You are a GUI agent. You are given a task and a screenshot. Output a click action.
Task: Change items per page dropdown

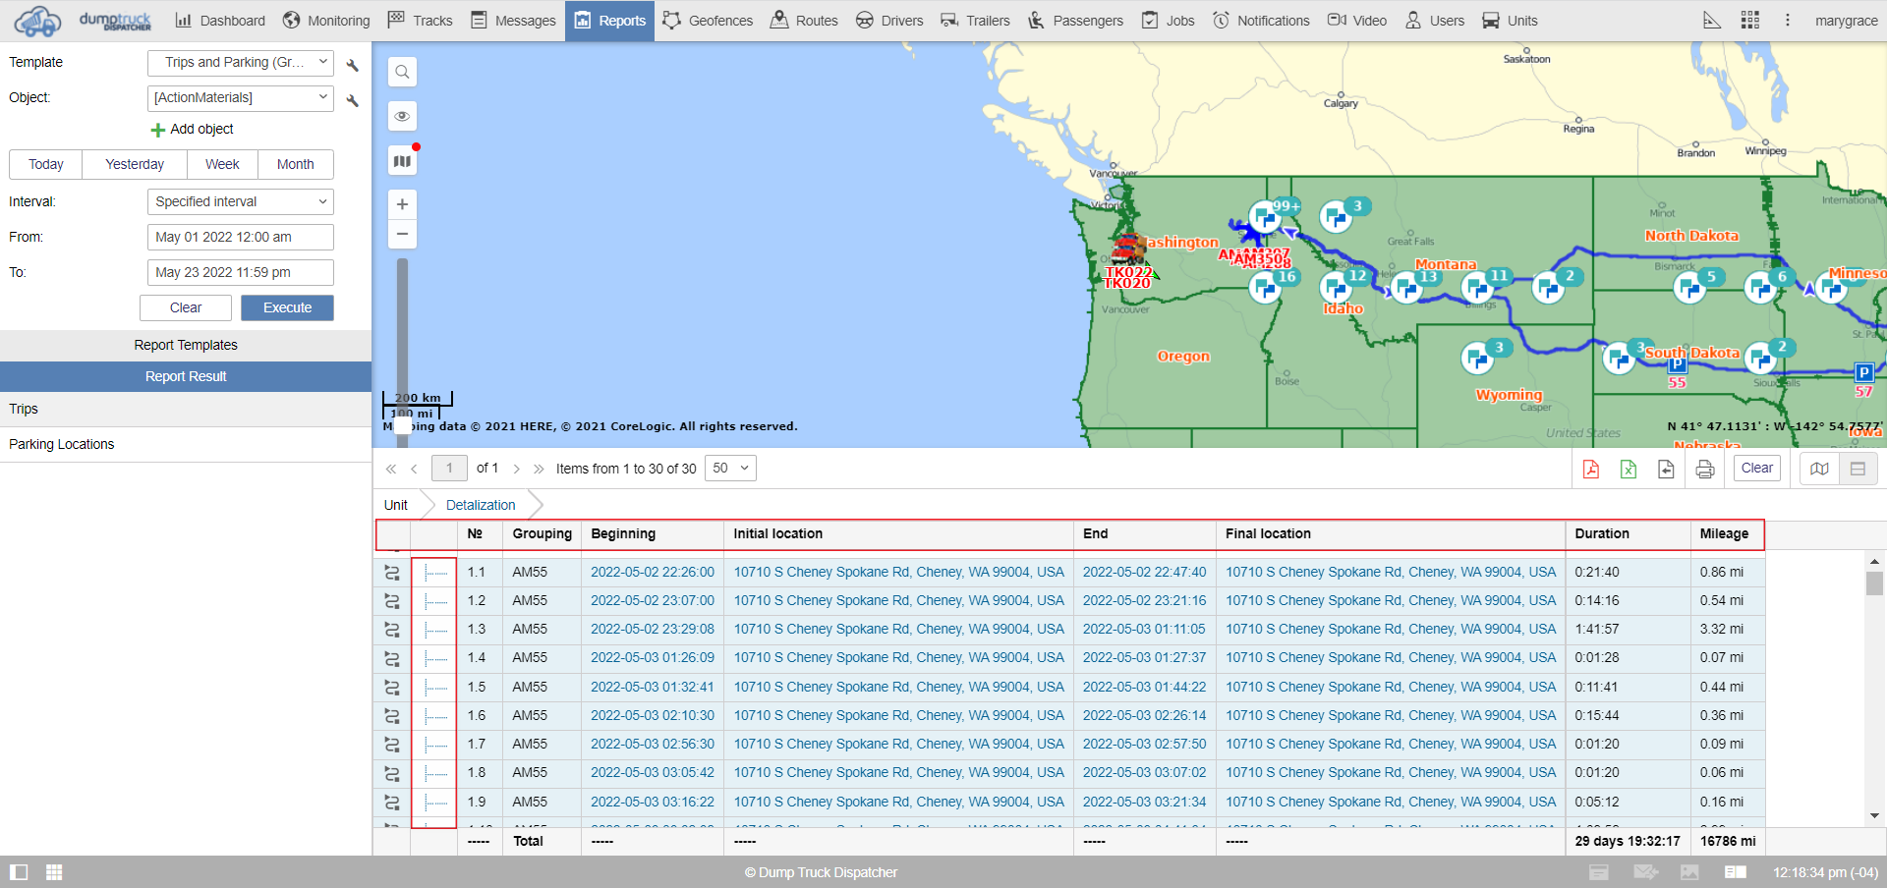click(x=730, y=469)
